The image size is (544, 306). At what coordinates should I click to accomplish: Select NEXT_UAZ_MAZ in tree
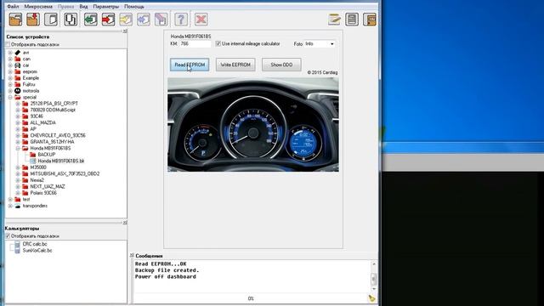click(x=48, y=187)
